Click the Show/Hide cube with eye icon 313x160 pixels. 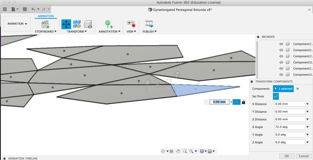click(88, 24)
